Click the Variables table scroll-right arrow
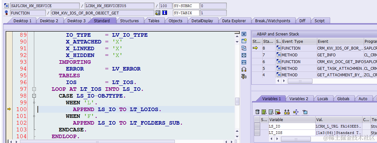 [277, 139]
